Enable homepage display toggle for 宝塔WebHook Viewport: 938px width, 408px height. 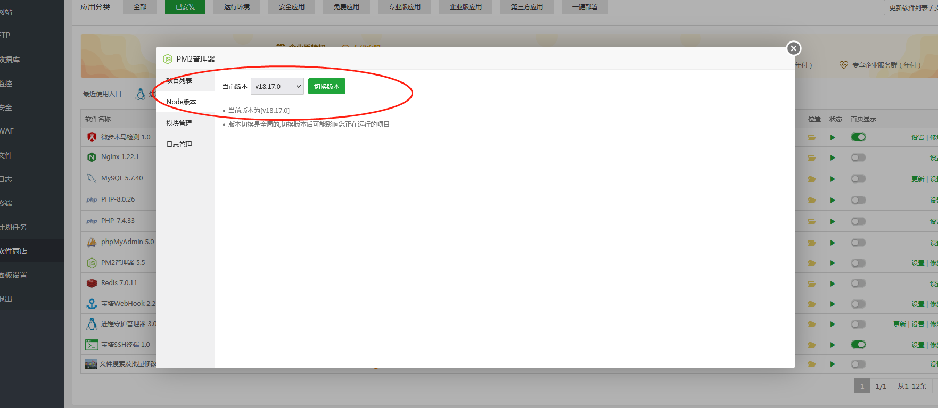click(858, 304)
